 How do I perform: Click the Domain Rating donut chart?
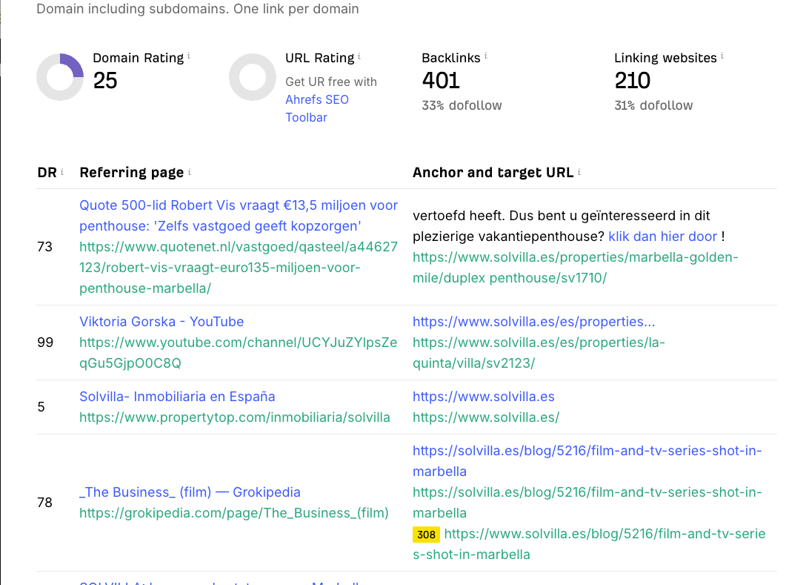click(60, 77)
